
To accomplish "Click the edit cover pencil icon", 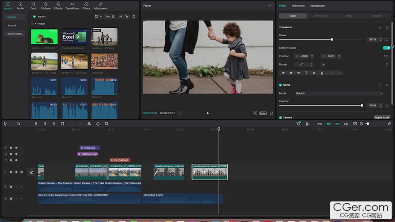I will [x=31, y=172].
